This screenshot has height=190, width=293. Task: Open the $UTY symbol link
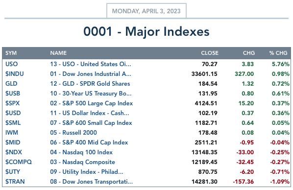13,172
